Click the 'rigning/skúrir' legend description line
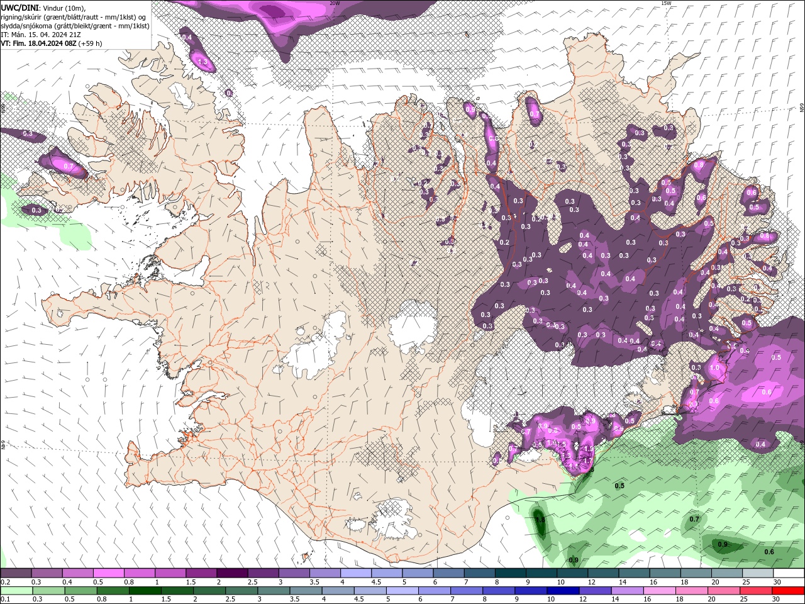This screenshot has height=604, width=805. (74, 16)
